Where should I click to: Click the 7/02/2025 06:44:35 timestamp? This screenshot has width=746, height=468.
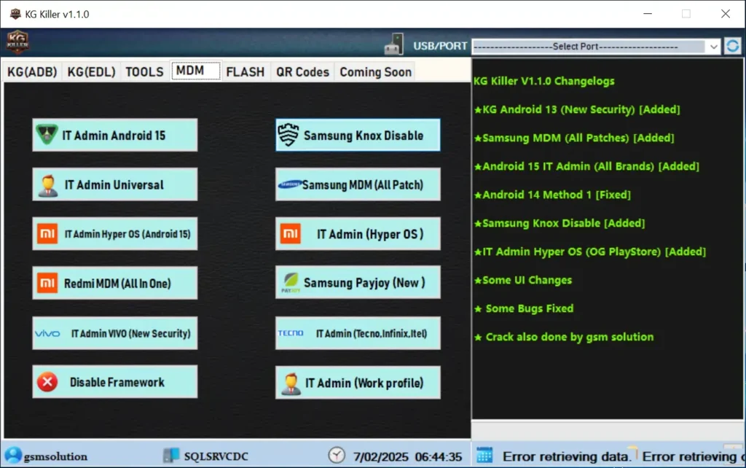click(x=407, y=457)
